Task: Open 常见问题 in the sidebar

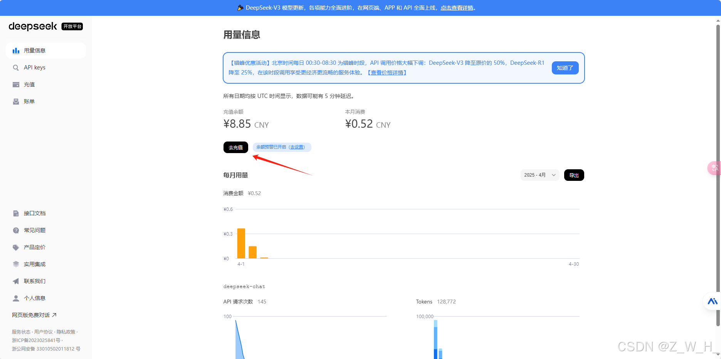Action: [46, 230]
